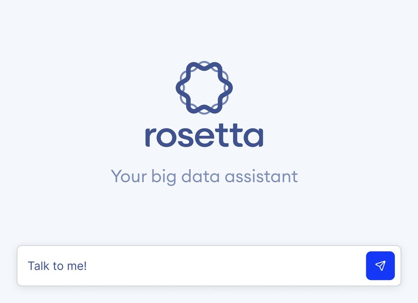
Task: Click the paper plane send icon
Action: (380, 266)
